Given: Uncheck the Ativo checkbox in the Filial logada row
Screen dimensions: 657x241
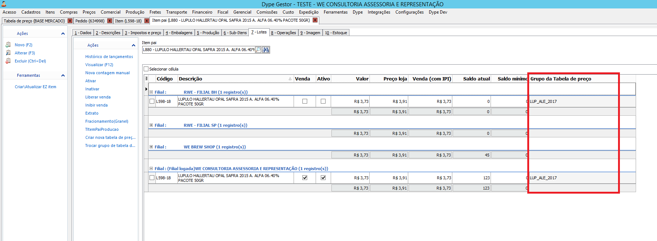Looking at the screenshot, I should click(x=323, y=178).
